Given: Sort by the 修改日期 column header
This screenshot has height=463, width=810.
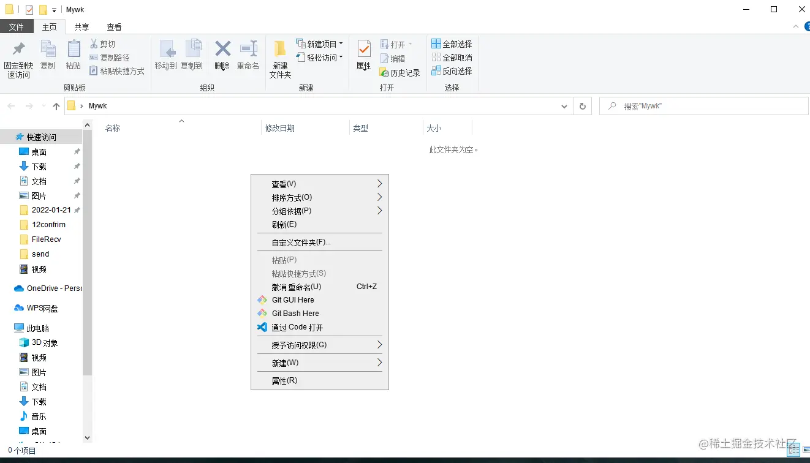Looking at the screenshot, I should (x=279, y=128).
